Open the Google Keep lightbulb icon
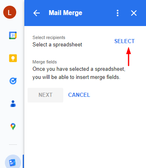Image resolution: width=146 pixels, height=168 pixels. [13, 58]
